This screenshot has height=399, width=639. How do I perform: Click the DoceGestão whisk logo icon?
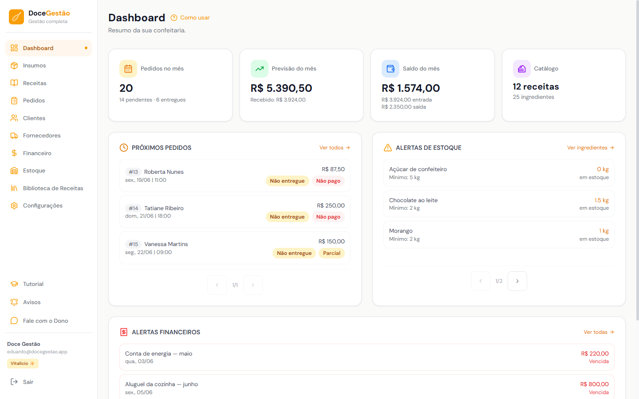[16, 17]
